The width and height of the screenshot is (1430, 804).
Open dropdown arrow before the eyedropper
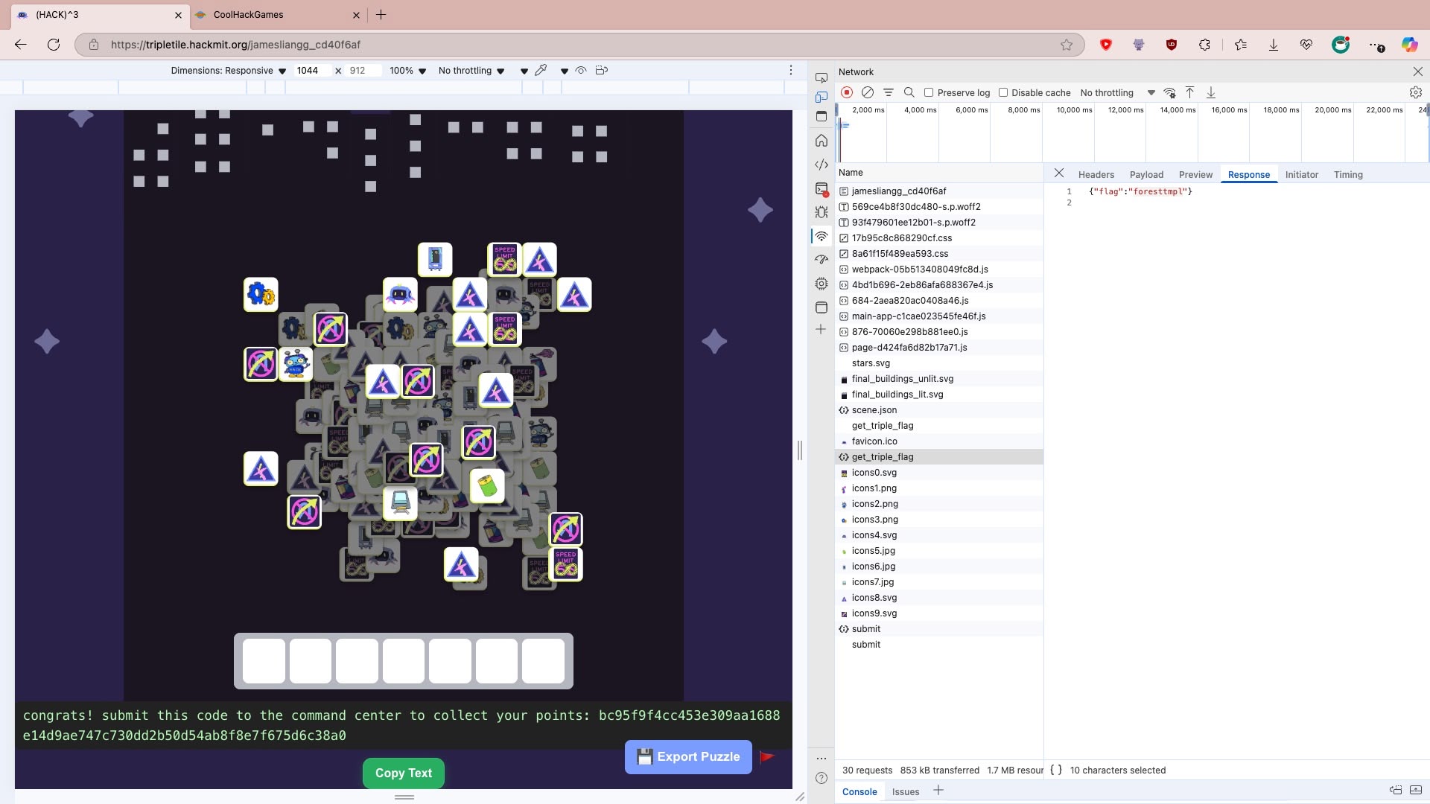pos(524,71)
